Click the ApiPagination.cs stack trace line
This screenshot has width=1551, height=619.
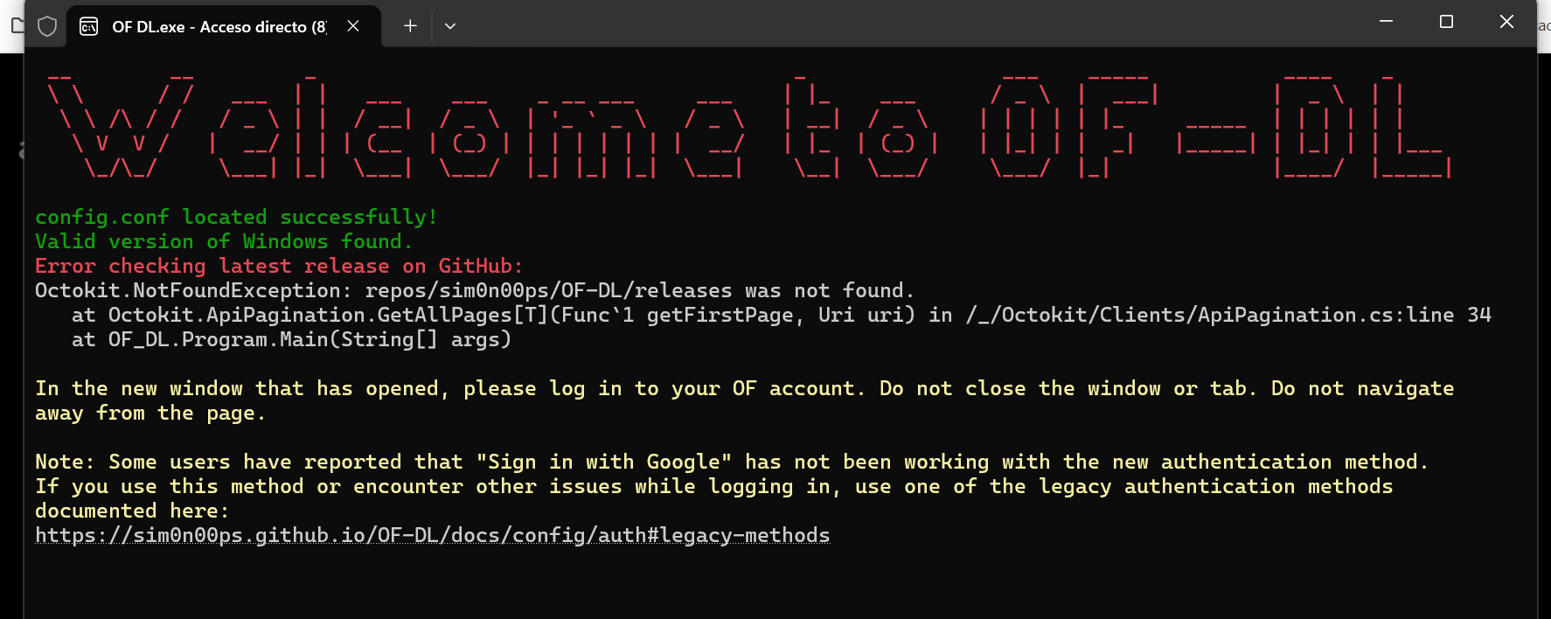pyautogui.click(x=781, y=315)
